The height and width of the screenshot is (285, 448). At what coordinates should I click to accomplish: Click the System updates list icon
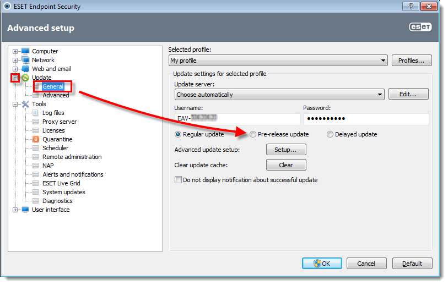[x=36, y=192]
